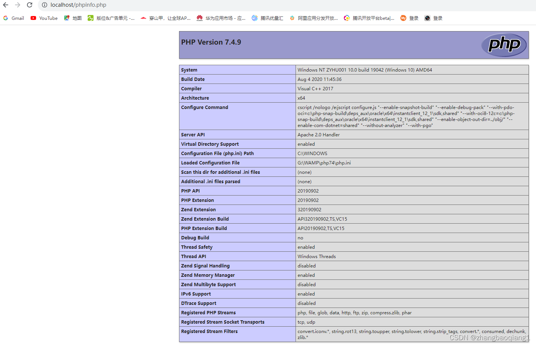Click the Architecture value x64
Screen dimensions: 536x345
click(x=302, y=98)
